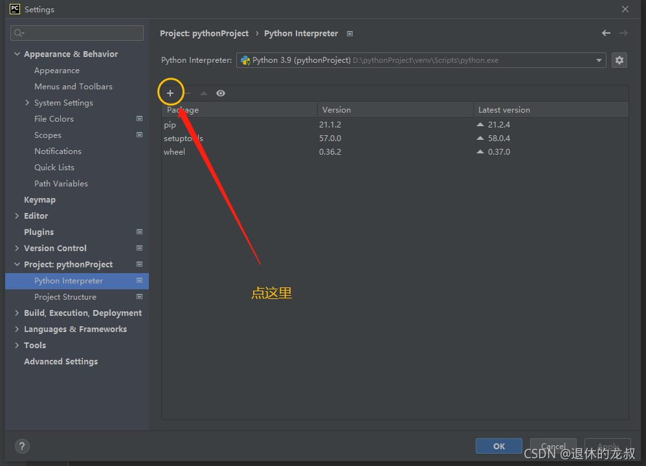Click the upgrade package arrow icon
646x466 pixels.
tap(203, 93)
